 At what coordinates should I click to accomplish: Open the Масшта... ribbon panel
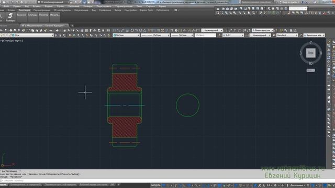tap(54, 17)
